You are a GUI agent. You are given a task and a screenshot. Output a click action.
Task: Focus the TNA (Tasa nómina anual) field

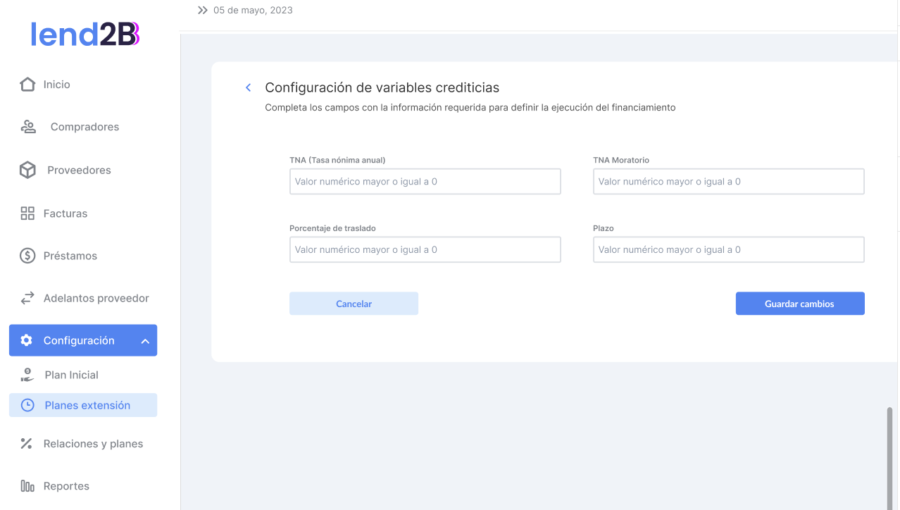click(x=425, y=182)
